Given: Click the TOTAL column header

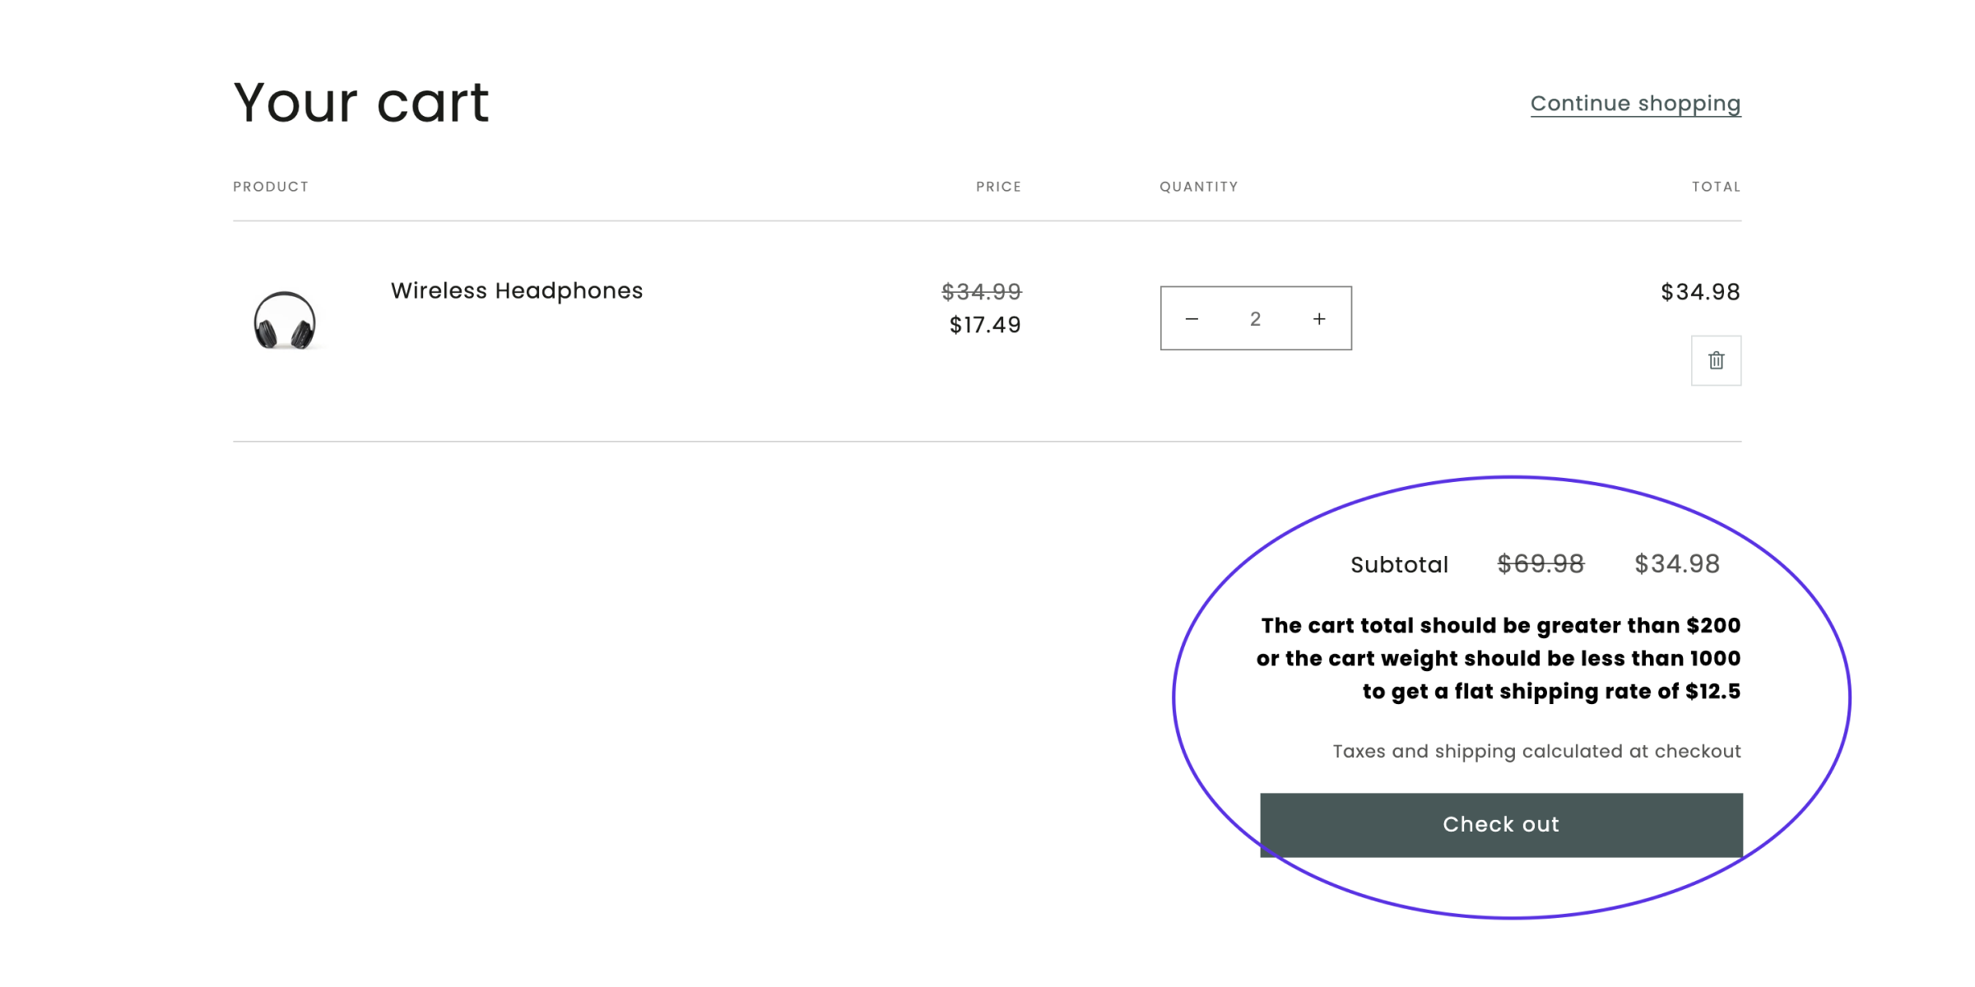Looking at the screenshot, I should [x=1716, y=187].
